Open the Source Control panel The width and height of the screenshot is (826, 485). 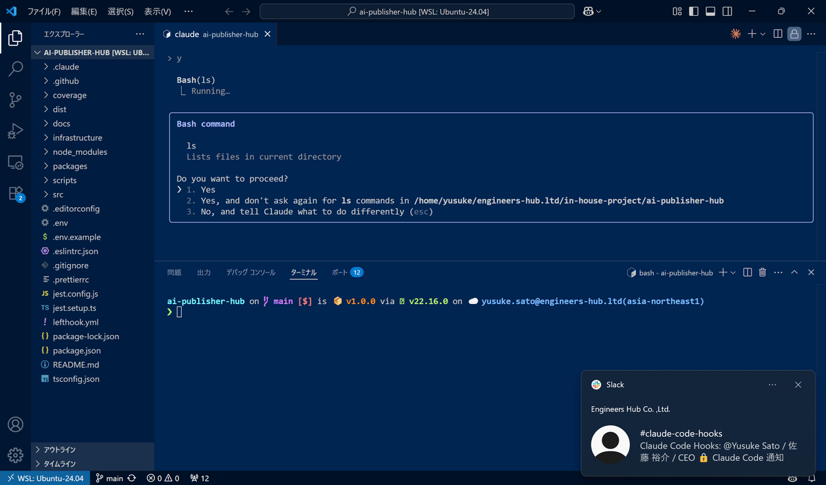15,100
